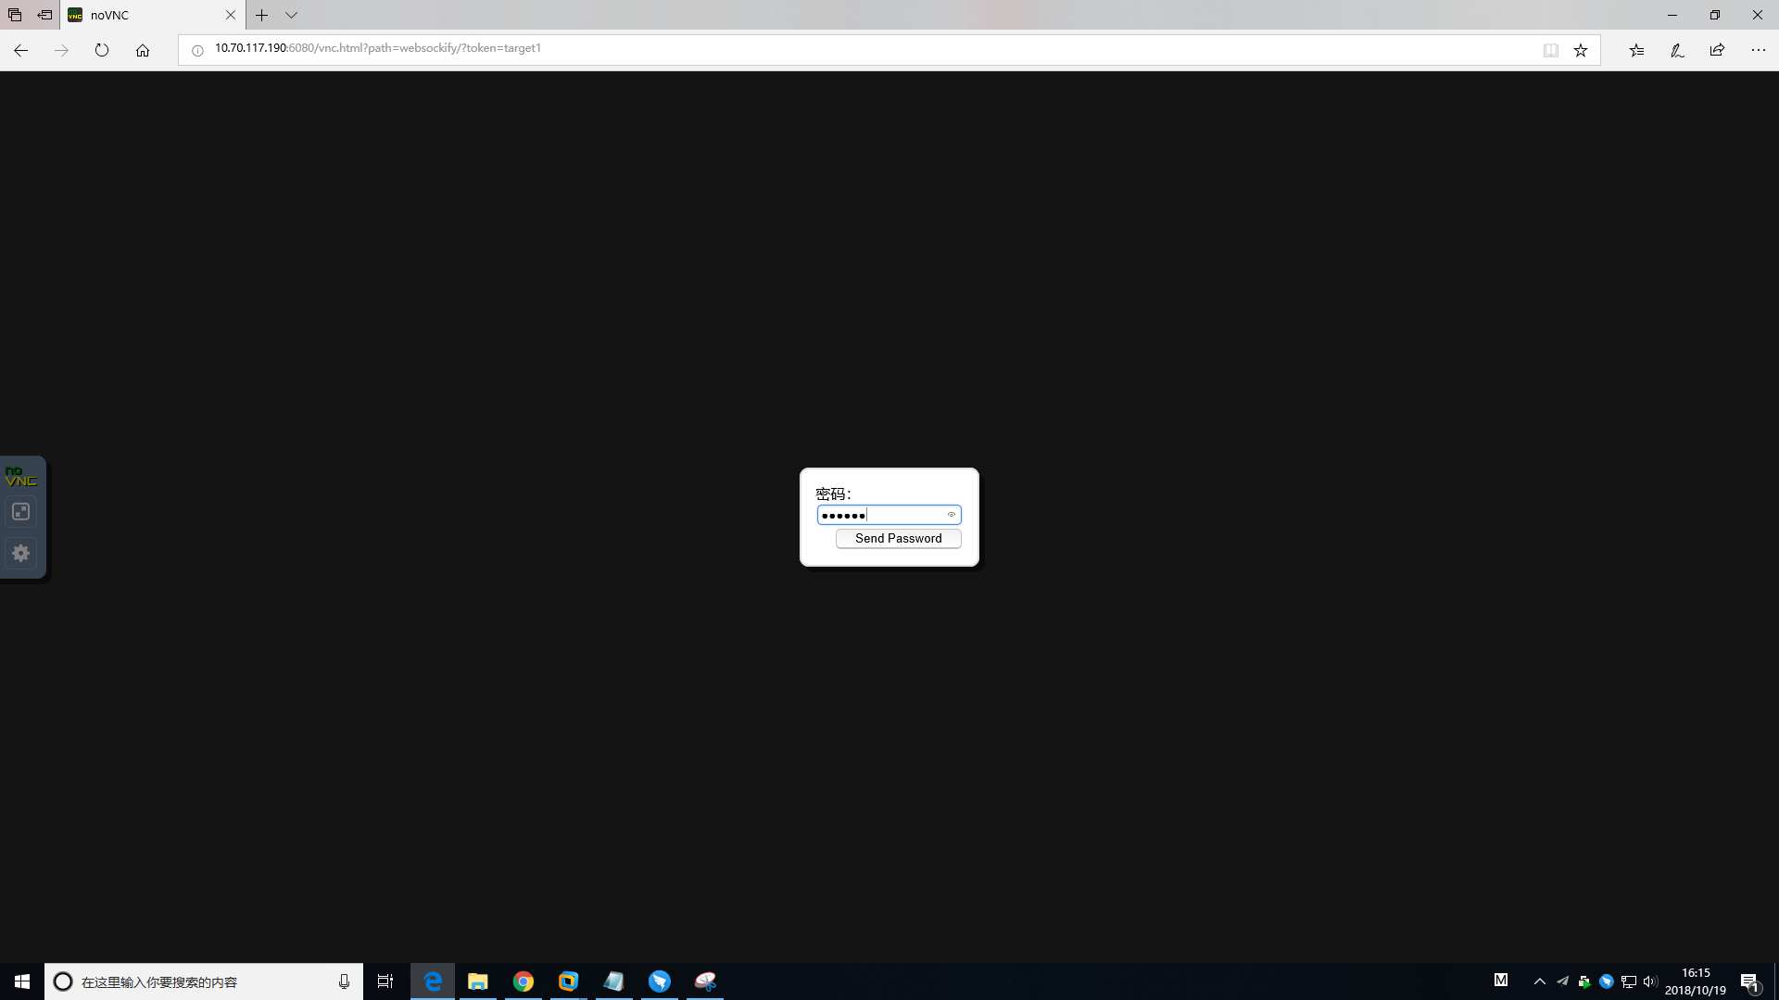
Task: Toggle reading view icon
Action: [x=1550, y=50]
